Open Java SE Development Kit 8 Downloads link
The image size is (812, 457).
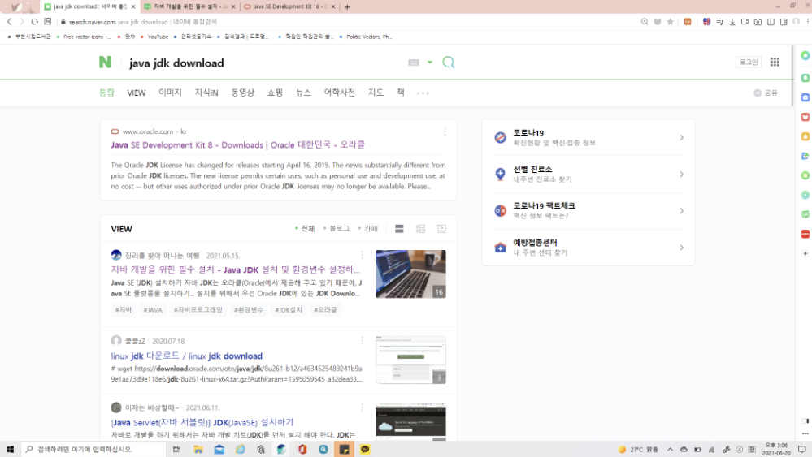point(237,144)
